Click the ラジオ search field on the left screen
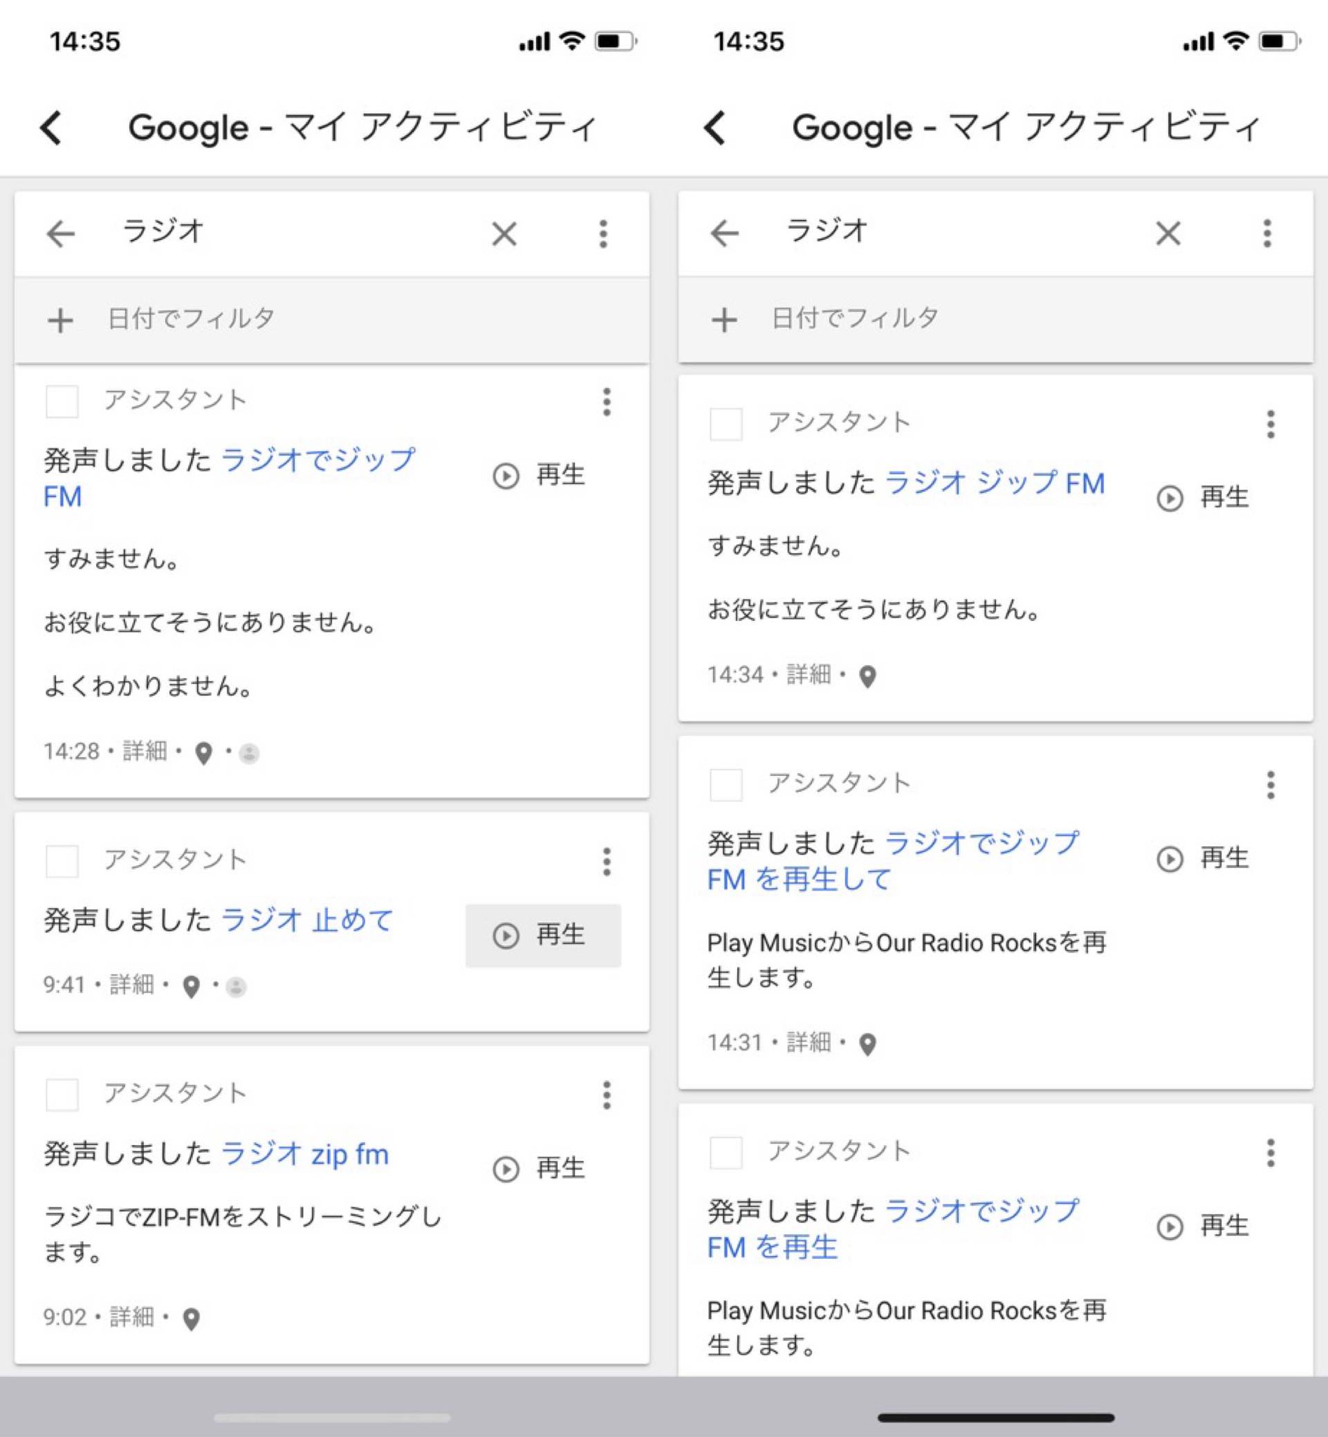This screenshot has width=1328, height=1437. (288, 232)
